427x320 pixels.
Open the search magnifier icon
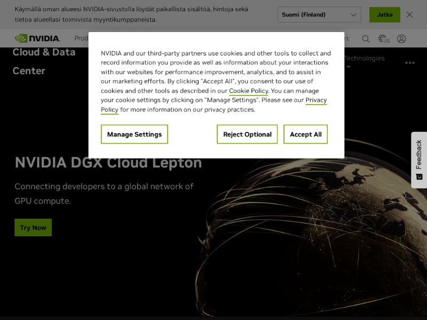pos(366,39)
